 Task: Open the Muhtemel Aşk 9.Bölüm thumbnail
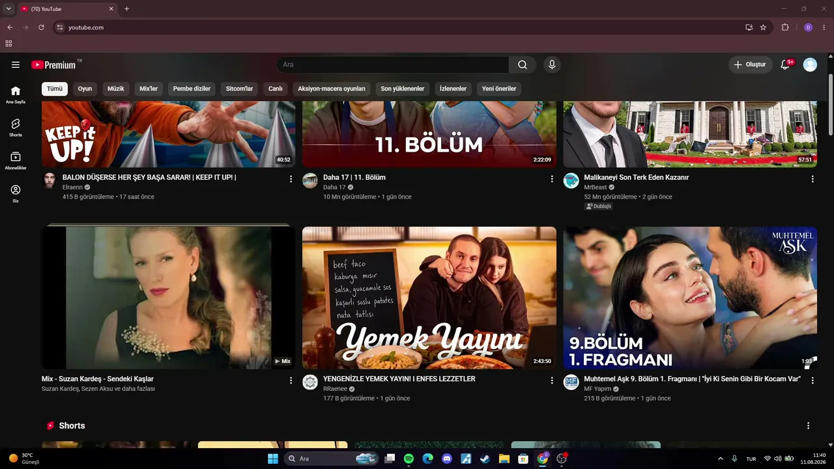point(690,298)
